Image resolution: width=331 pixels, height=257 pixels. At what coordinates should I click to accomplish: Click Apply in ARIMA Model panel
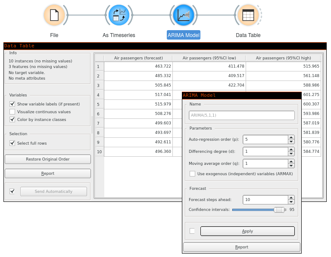pyautogui.click(x=247, y=231)
